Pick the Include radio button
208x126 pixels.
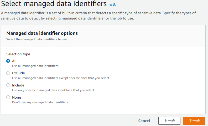(8, 85)
